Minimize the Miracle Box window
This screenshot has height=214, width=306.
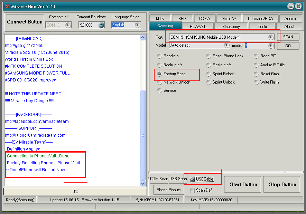click(290, 7)
